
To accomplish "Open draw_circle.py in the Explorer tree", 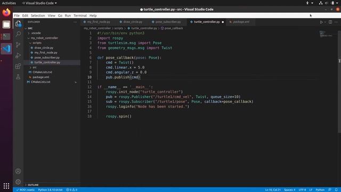I will click(x=44, y=47).
